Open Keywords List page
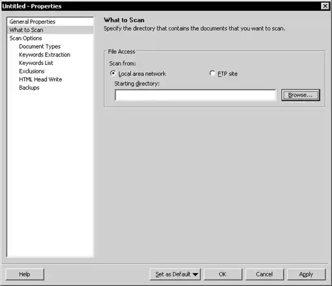 (x=36, y=63)
